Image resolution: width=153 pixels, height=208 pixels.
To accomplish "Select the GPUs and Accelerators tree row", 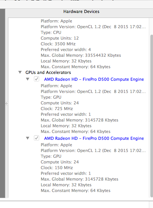I will click(x=48, y=72).
